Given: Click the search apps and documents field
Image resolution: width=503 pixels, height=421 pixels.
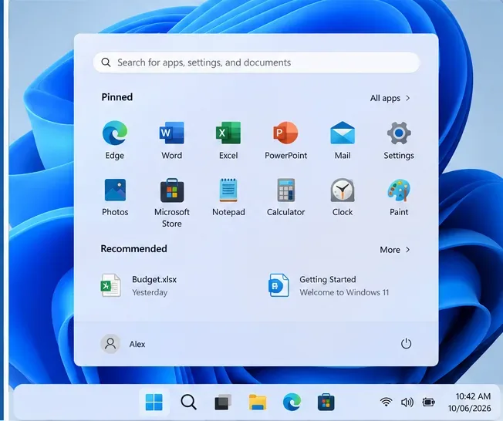Looking at the screenshot, I should click(x=256, y=62).
